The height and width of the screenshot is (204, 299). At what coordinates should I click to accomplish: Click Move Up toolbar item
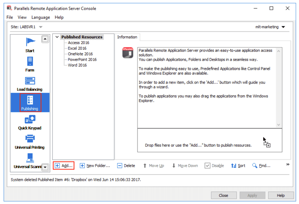coord(154,166)
